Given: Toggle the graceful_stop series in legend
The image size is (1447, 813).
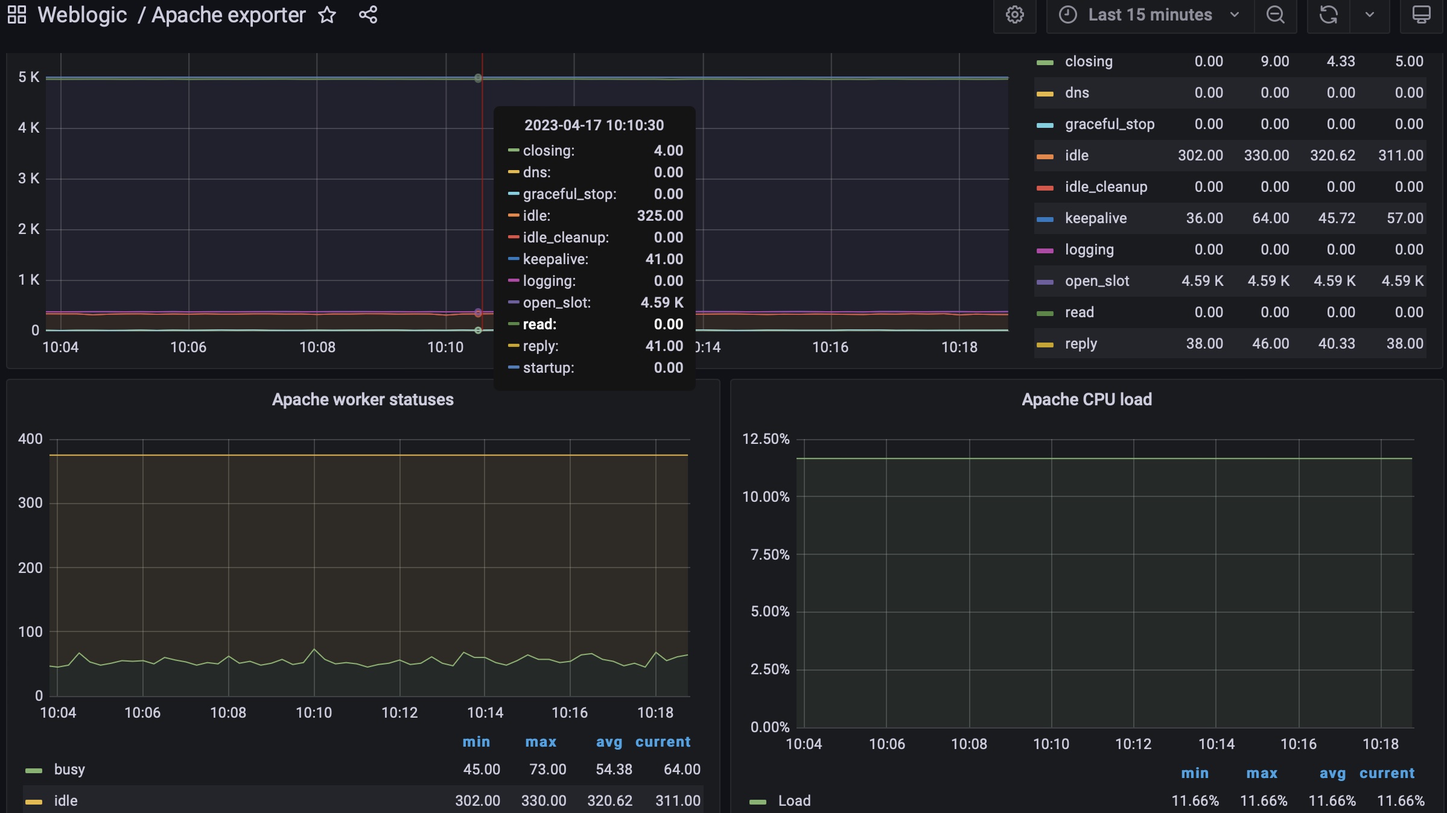Looking at the screenshot, I should click(1110, 124).
